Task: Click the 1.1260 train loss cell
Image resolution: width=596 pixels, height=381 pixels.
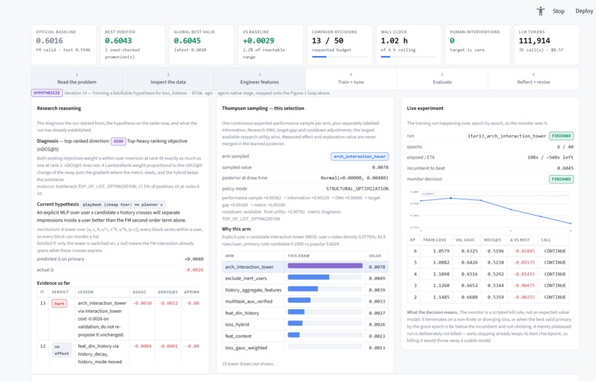Action: click(x=441, y=285)
